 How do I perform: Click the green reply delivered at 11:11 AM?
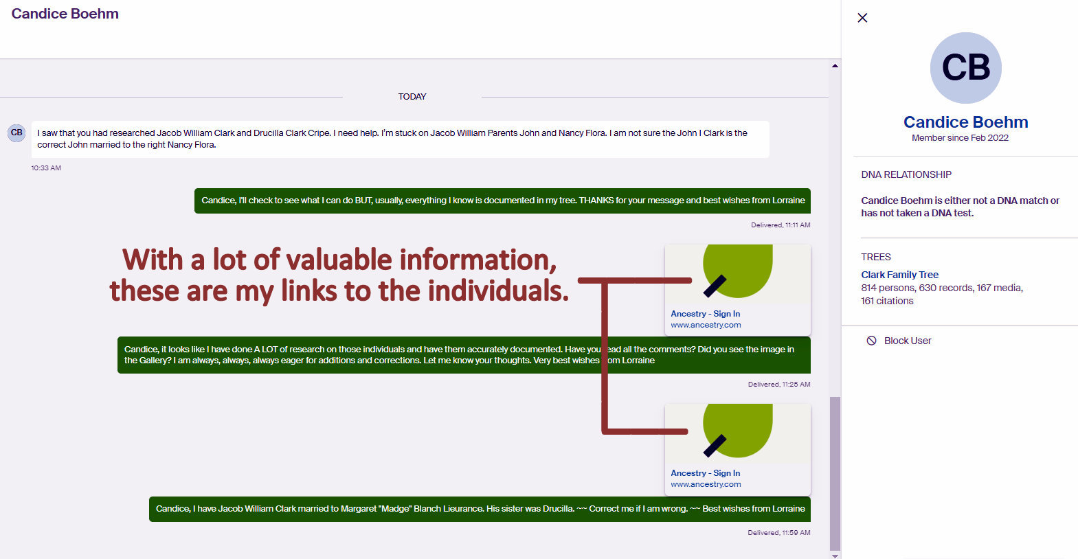coord(502,201)
